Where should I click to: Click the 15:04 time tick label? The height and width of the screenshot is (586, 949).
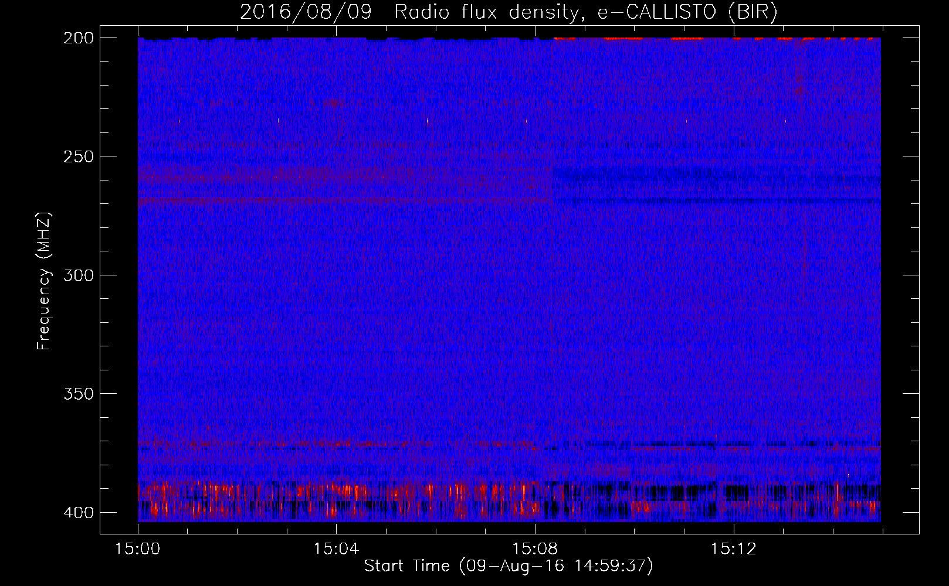pyautogui.click(x=336, y=549)
